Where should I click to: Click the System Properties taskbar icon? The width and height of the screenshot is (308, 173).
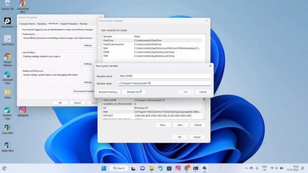(x=205, y=168)
